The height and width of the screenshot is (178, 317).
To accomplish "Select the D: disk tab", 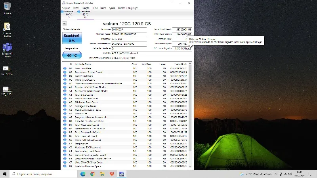I will tap(85, 14).
